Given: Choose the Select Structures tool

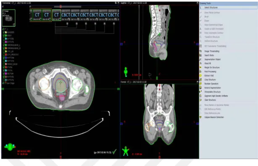Looking at the screenshot, I should coord(228,8).
